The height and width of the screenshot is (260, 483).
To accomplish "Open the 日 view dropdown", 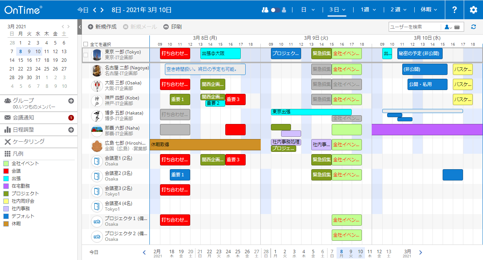I will pyautogui.click(x=308, y=10).
